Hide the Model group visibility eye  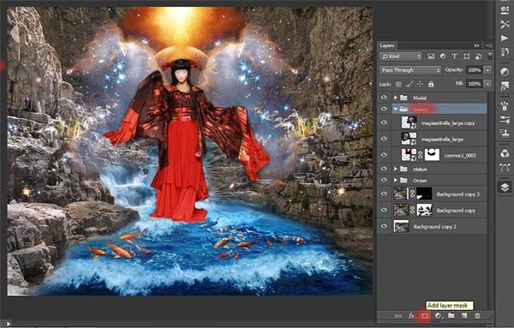click(384, 98)
